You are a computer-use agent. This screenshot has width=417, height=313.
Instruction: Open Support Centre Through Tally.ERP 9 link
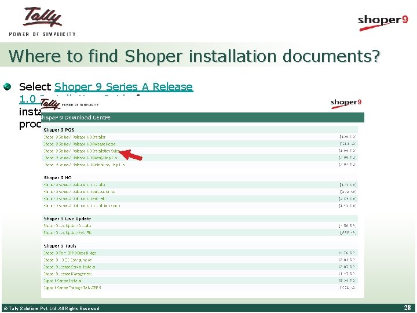(72, 287)
